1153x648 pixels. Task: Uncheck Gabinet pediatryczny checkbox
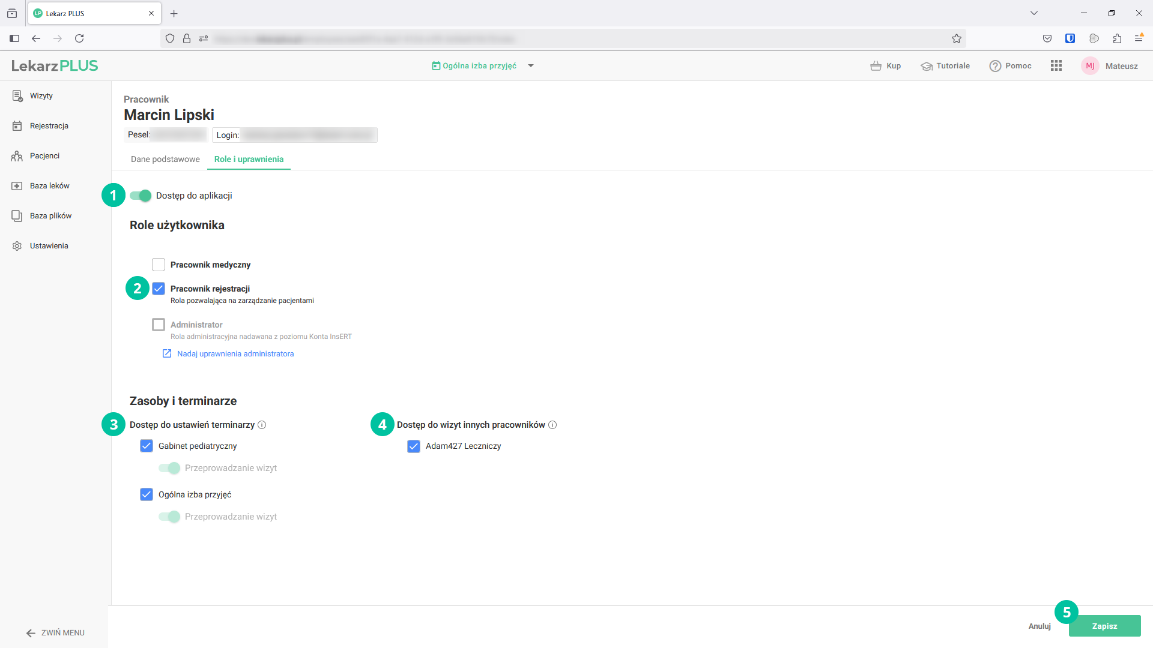click(x=147, y=446)
